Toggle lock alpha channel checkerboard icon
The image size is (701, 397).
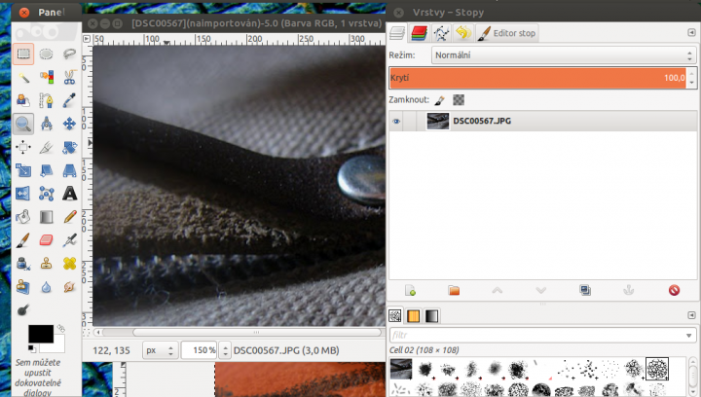pyautogui.click(x=459, y=99)
